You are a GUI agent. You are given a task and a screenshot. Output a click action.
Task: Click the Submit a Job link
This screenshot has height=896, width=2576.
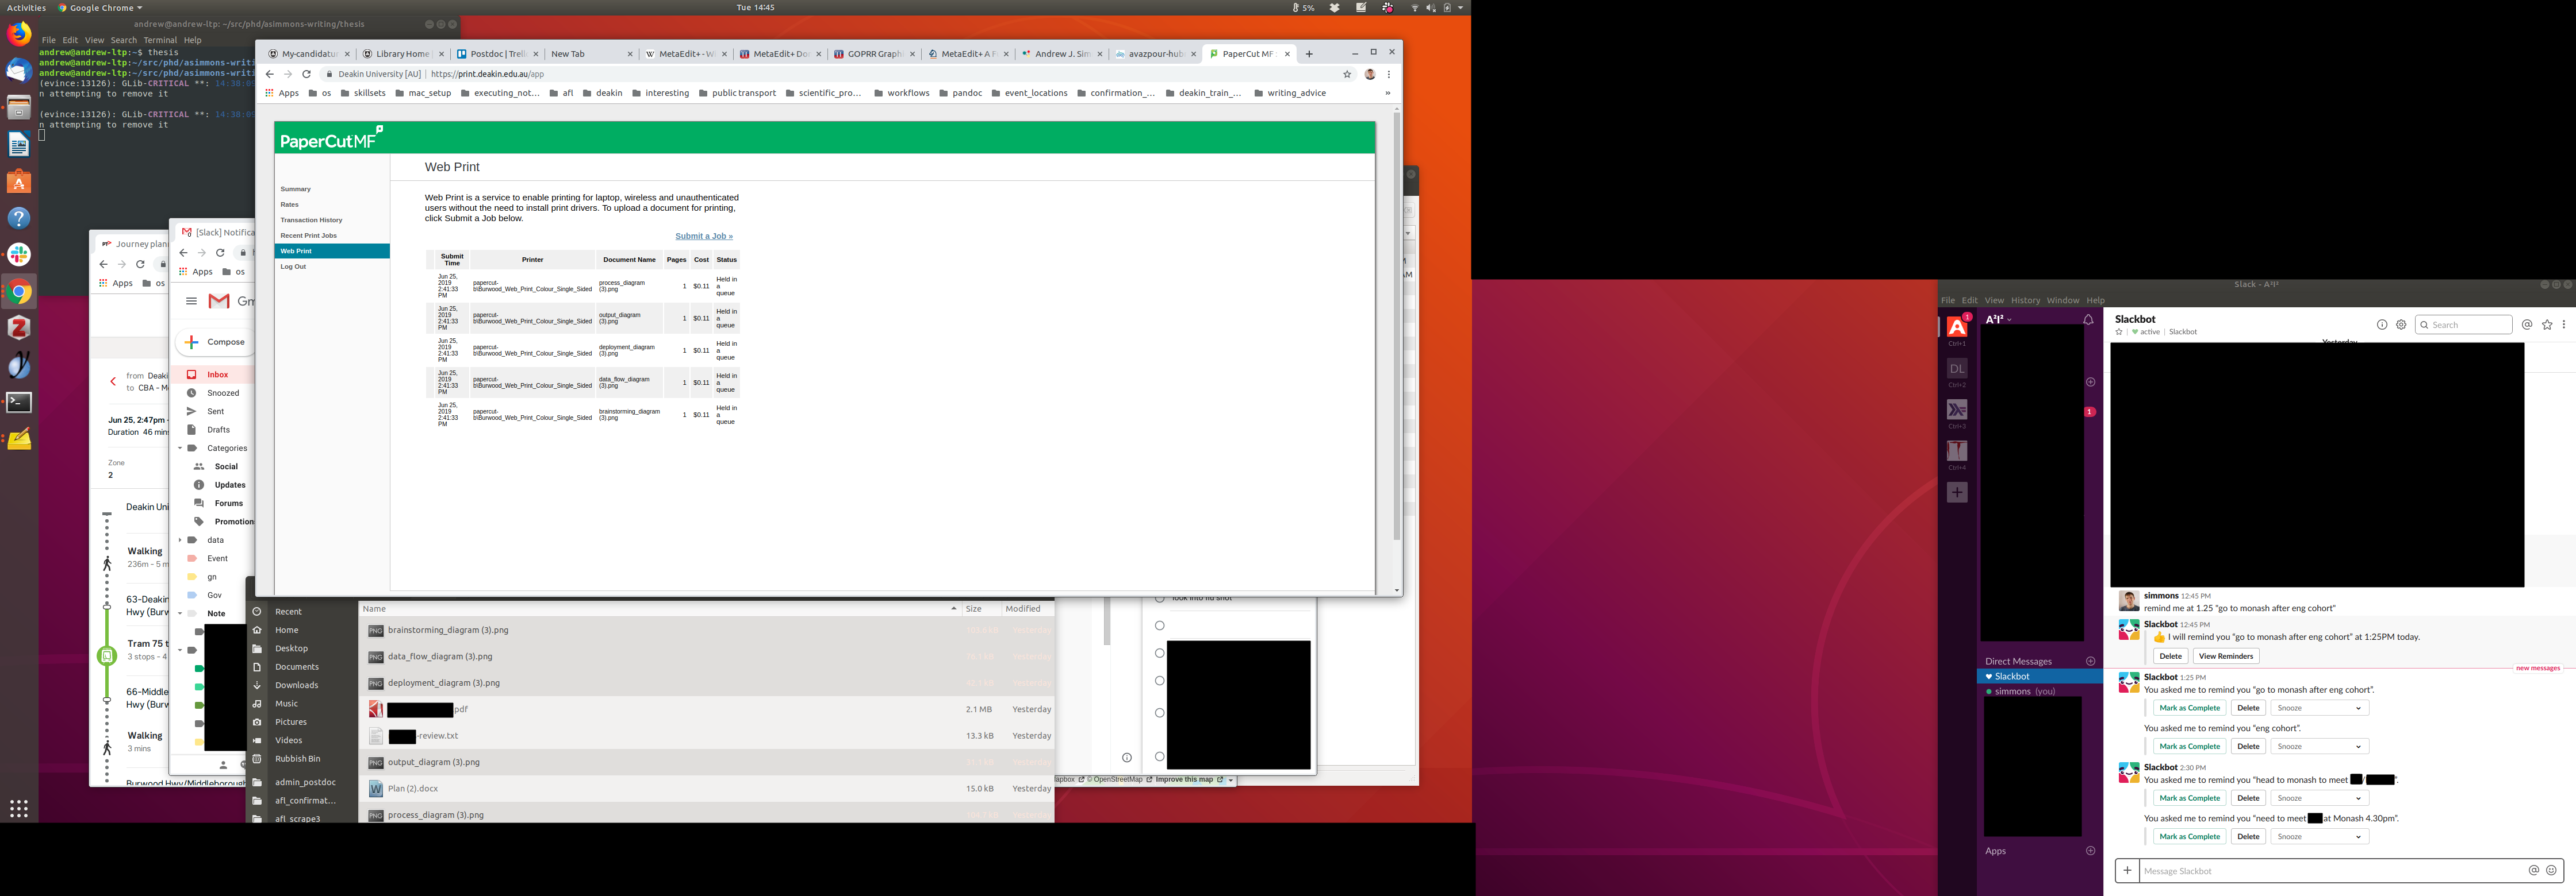(x=703, y=235)
